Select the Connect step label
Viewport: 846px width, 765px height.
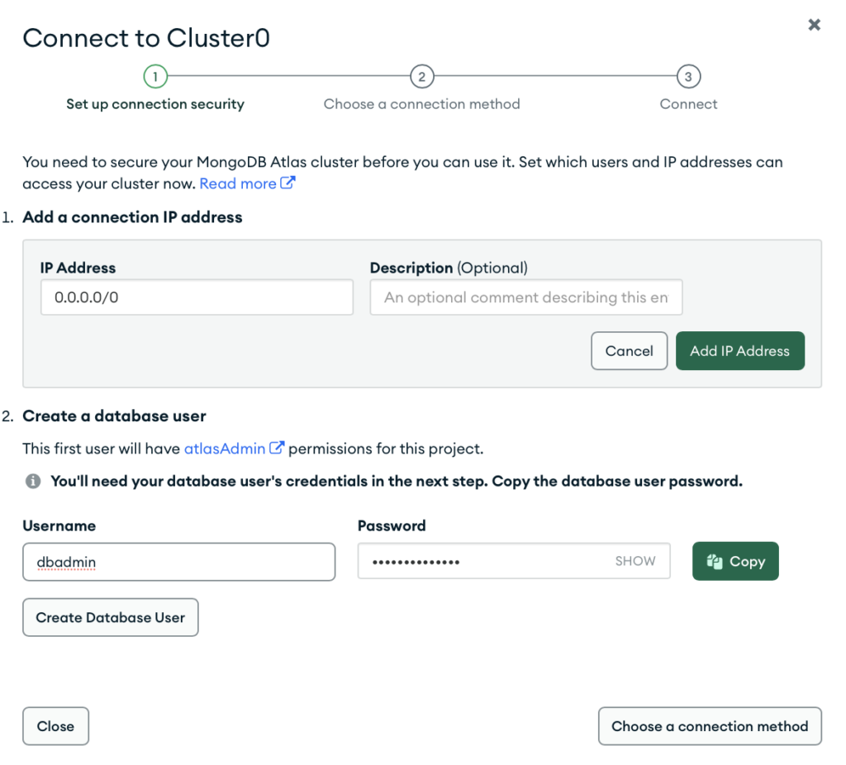pyautogui.click(x=688, y=104)
